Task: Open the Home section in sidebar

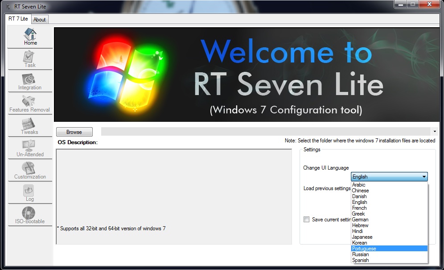Action: point(30,37)
